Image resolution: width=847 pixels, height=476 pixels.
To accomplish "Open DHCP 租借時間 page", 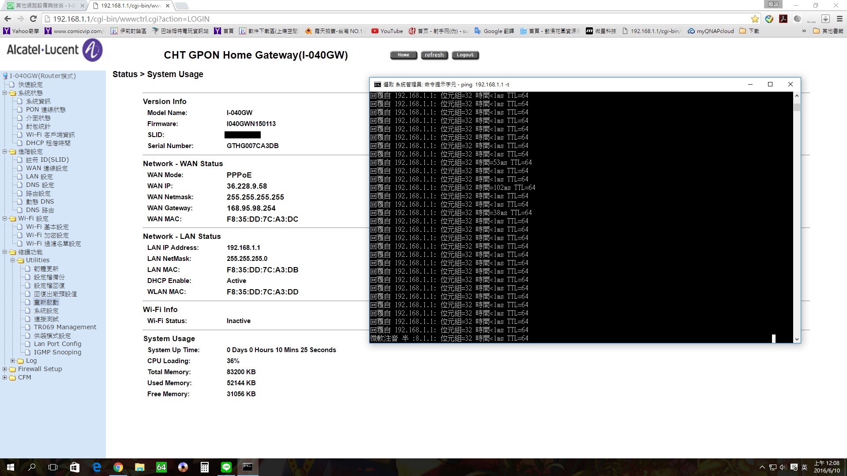I will [x=48, y=143].
